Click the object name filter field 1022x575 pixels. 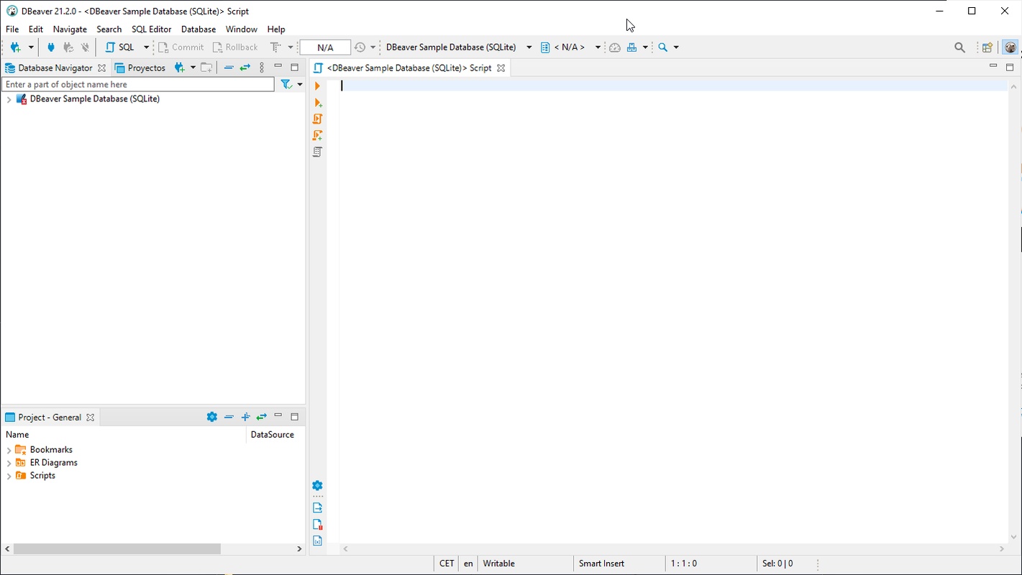point(138,85)
